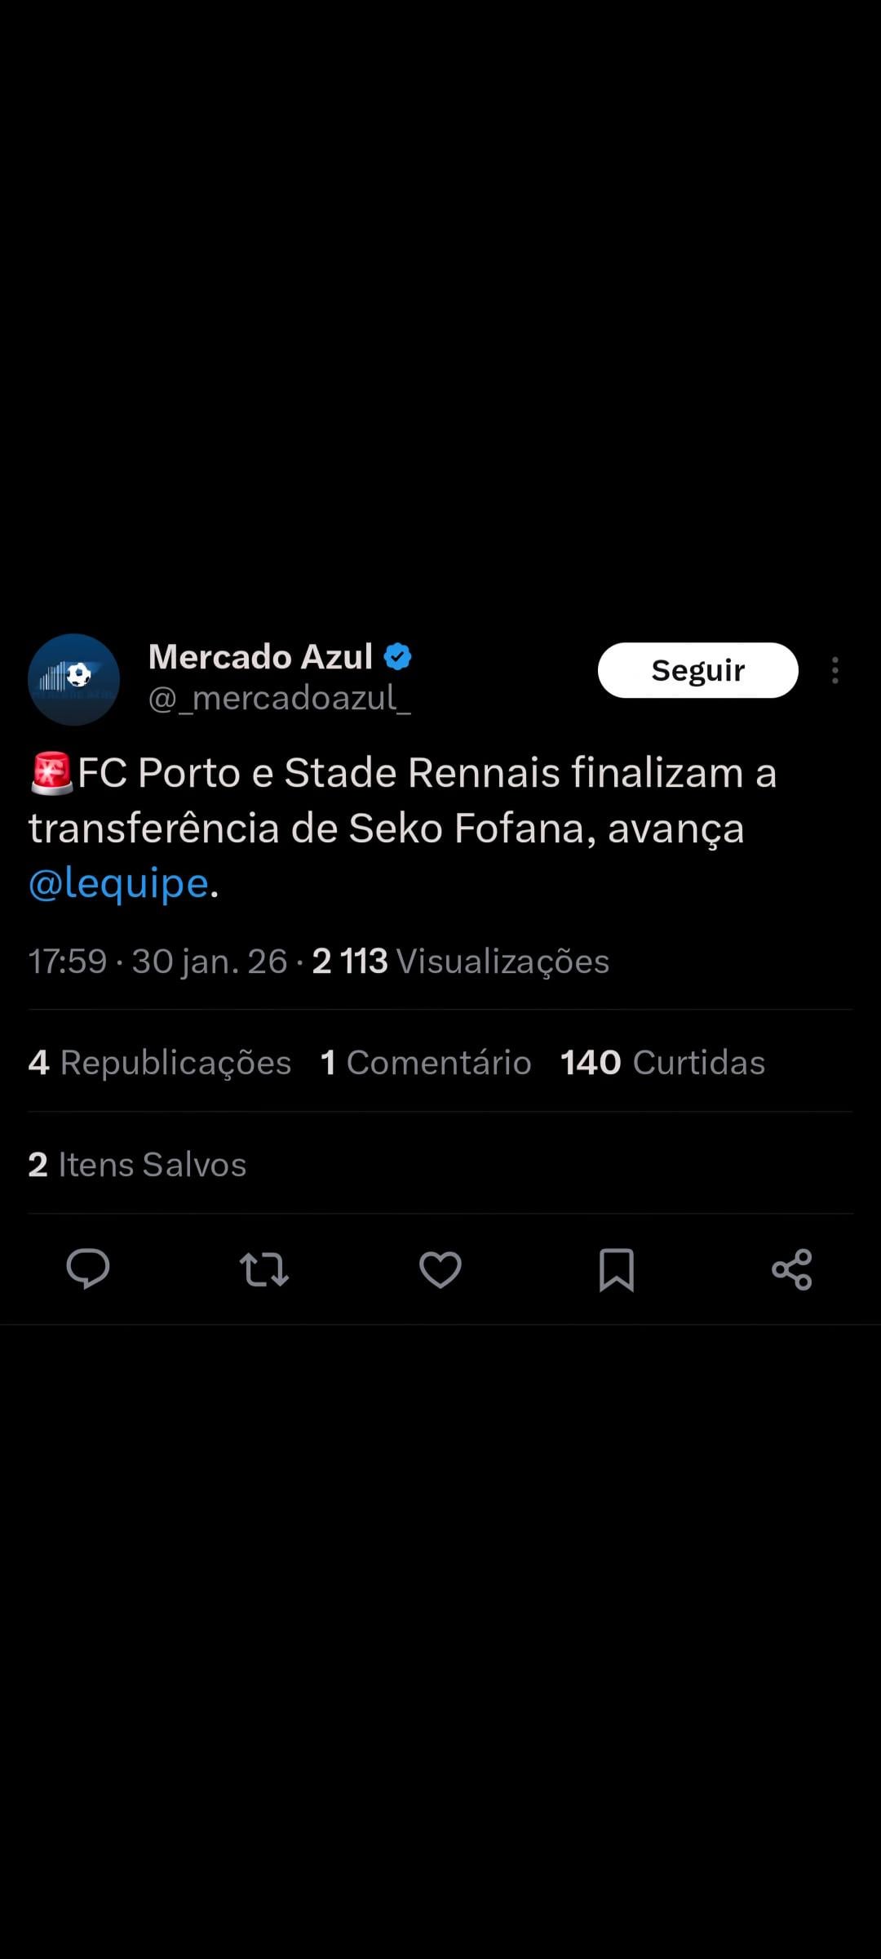Open the @lequipe mention link
Image resolution: width=881 pixels, height=1959 pixels.
119,883
